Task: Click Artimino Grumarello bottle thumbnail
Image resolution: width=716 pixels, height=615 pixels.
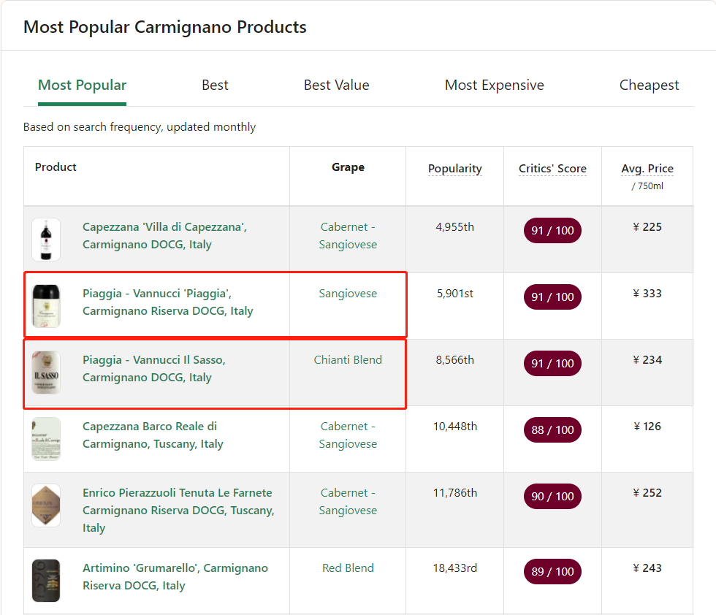Action: coord(46,581)
